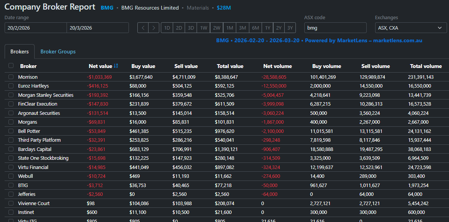Image resolution: width=449 pixels, height=222 pixels.
Task: Tick the Morgan Stanley Securities checkbox
Action: click(x=11, y=95)
